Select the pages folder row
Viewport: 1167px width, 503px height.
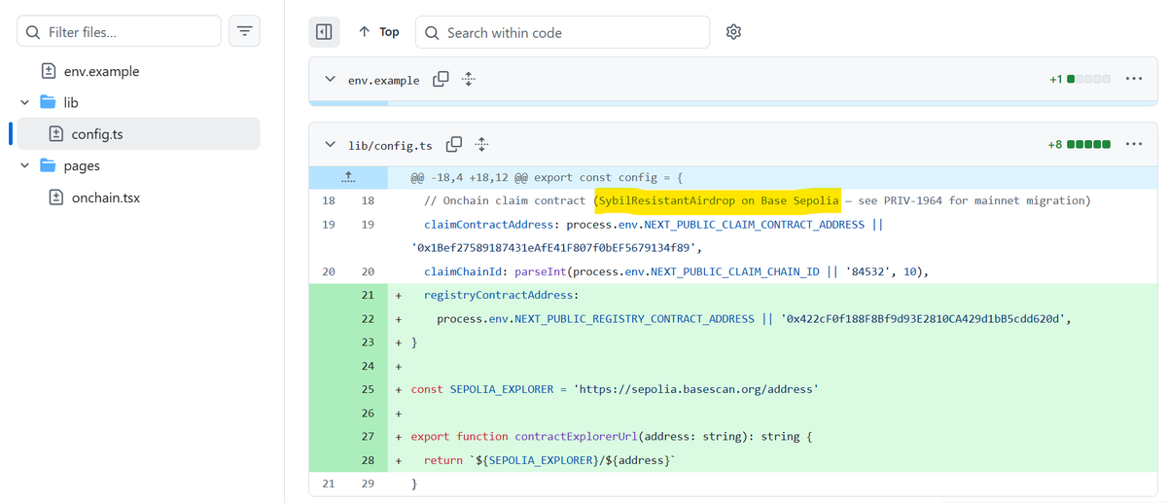pyautogui.click(x=138, y=166)
